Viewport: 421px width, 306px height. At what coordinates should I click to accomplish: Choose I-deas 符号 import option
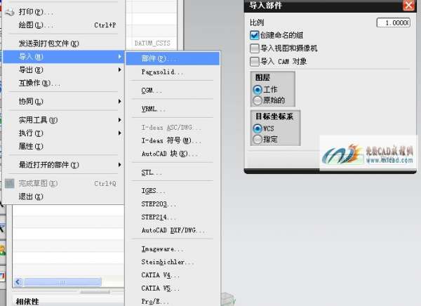(173, 140)
